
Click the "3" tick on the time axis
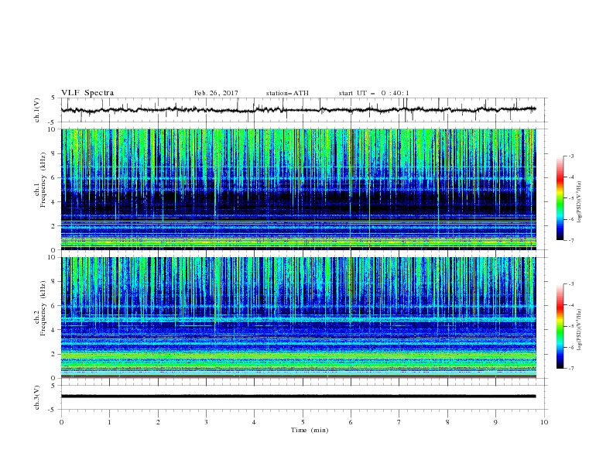[206, 422]
